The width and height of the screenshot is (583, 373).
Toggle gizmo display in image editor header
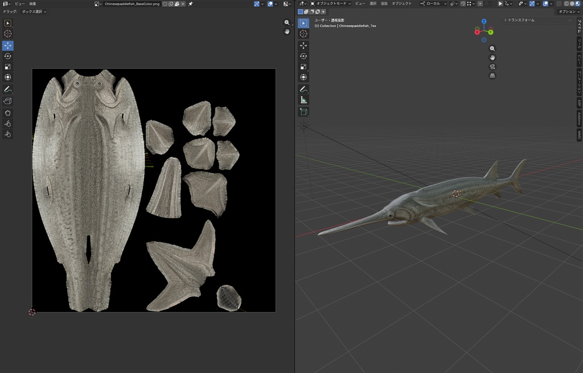[256, 4]
